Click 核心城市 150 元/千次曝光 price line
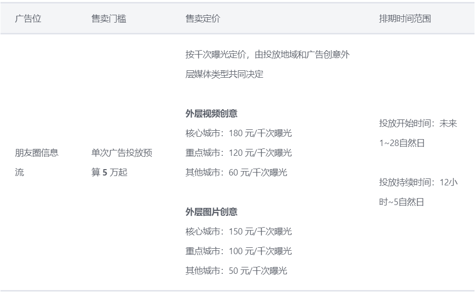The height and width of the screenshot is (293, 476). 238,232
